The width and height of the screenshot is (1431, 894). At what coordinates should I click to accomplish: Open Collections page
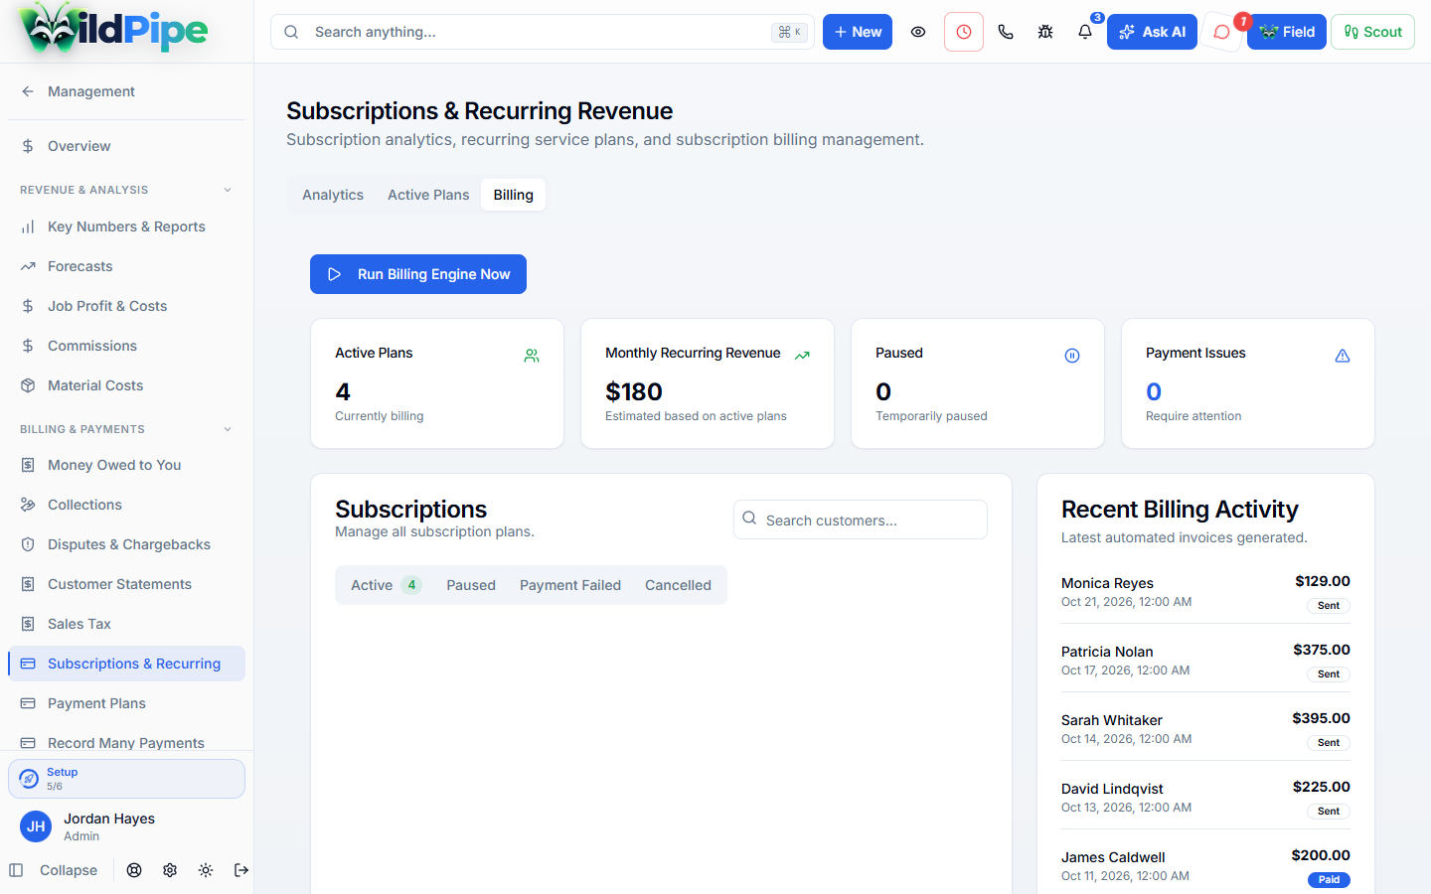(126, 505)
